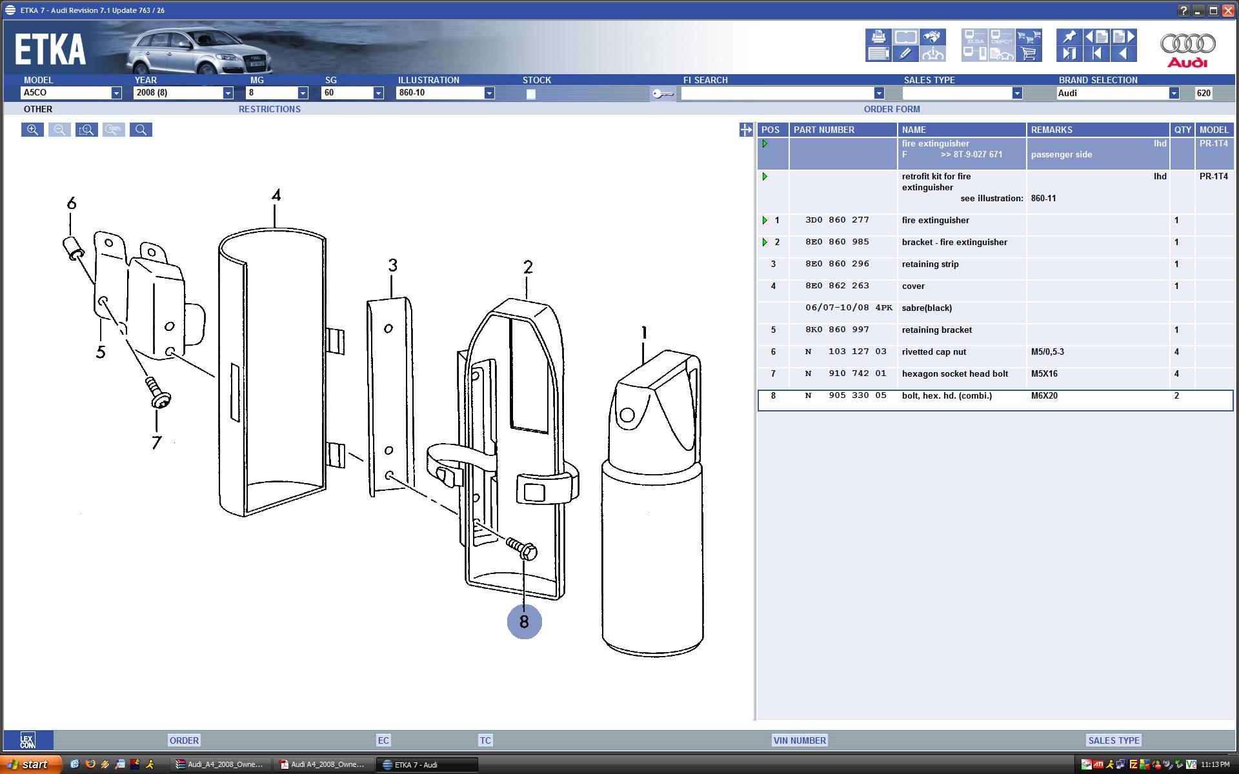Click the frame rectangle icon beside the printer

click(x=905, y=37)
